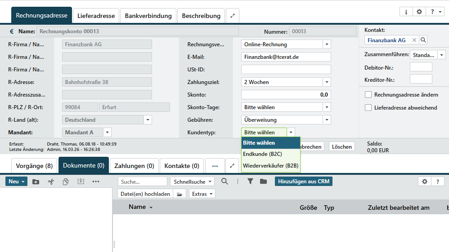Open the Zahlungsziel 2 Wochen dropdown
This screenshot has height=252, width=449.
pos(327,82)
